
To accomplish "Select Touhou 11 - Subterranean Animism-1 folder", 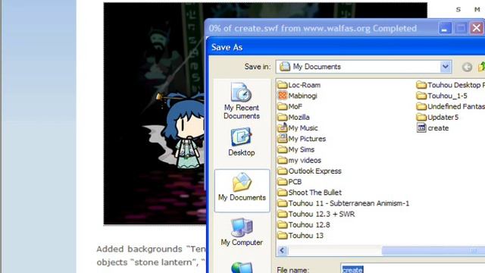I will click(x=343, y=203).
